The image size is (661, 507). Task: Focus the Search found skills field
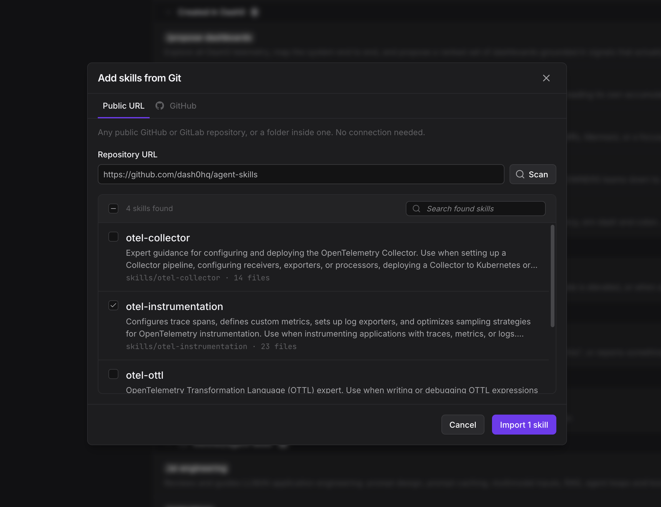coord(475,209)
